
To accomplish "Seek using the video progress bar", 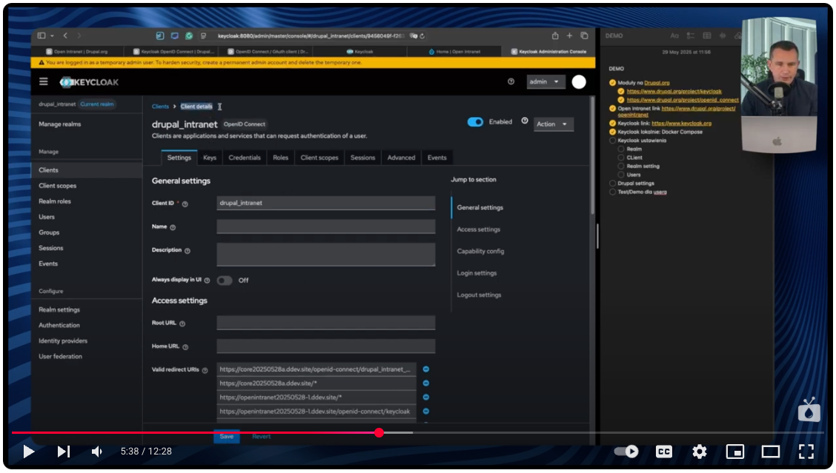I will tap(418, 432).
